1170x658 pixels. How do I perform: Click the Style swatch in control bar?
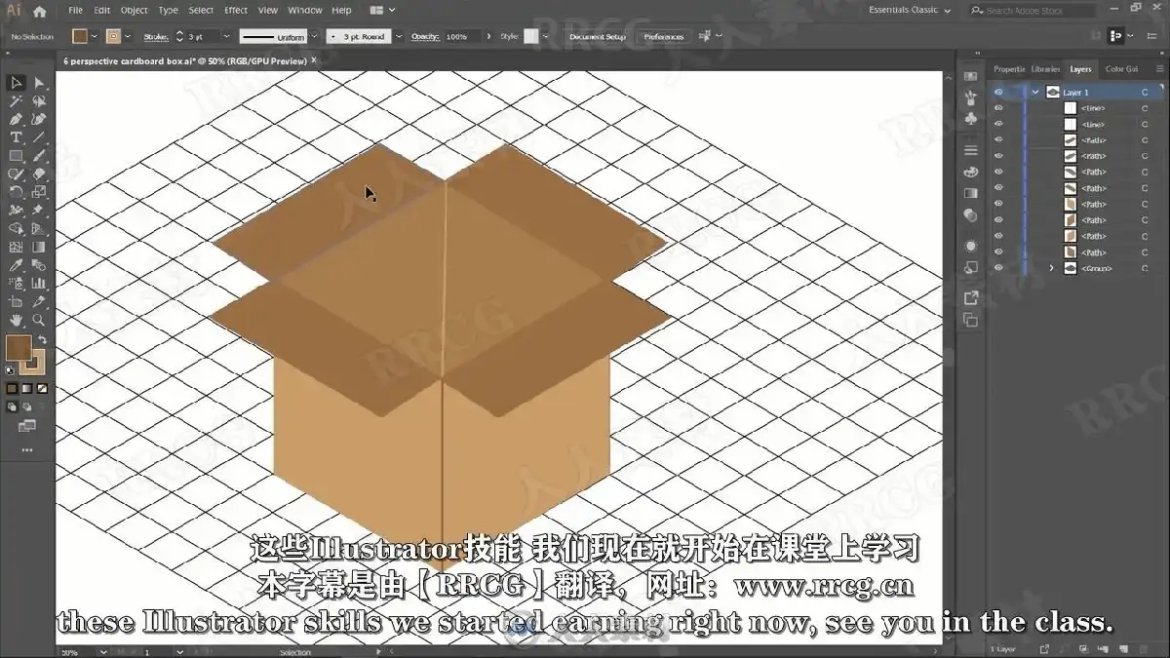pos(530,36)
